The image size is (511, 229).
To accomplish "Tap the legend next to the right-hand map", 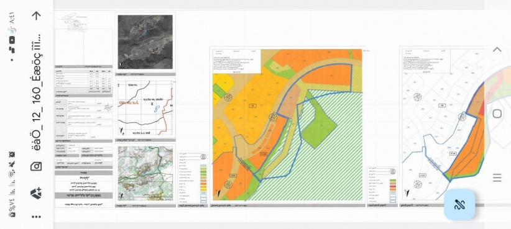I will (382, 185).
